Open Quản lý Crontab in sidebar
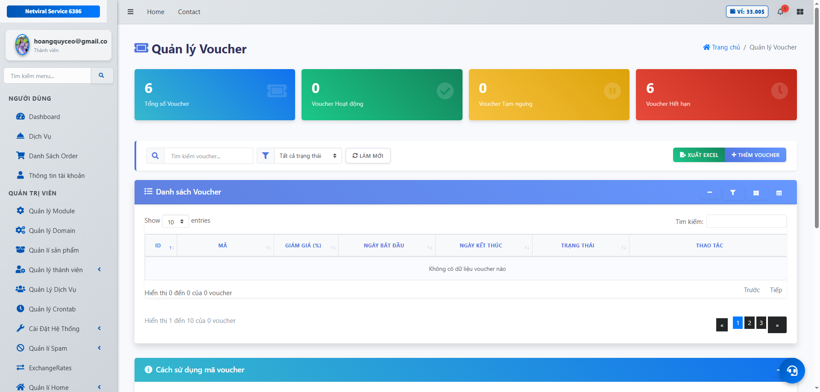This screenshot has height=392, width=820. point(52,309)
